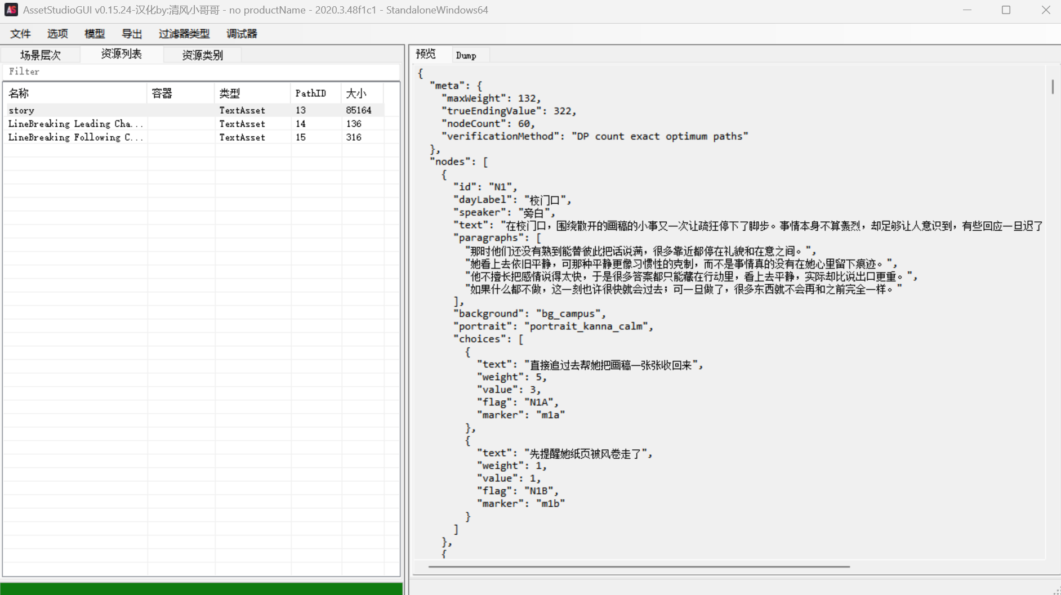1061x595 pixels.
Task: Click size value 316
Action: [x=354, y=137]
